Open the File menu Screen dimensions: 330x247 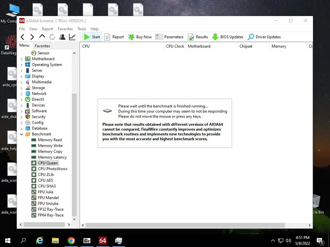[x=22, y=29]
